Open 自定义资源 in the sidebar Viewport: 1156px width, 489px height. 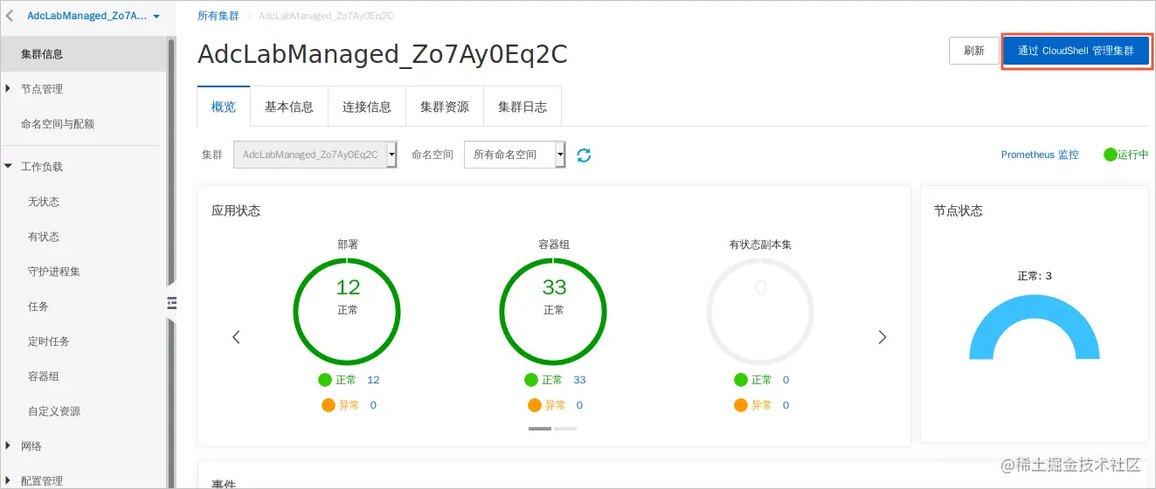[x=54, y=411]
